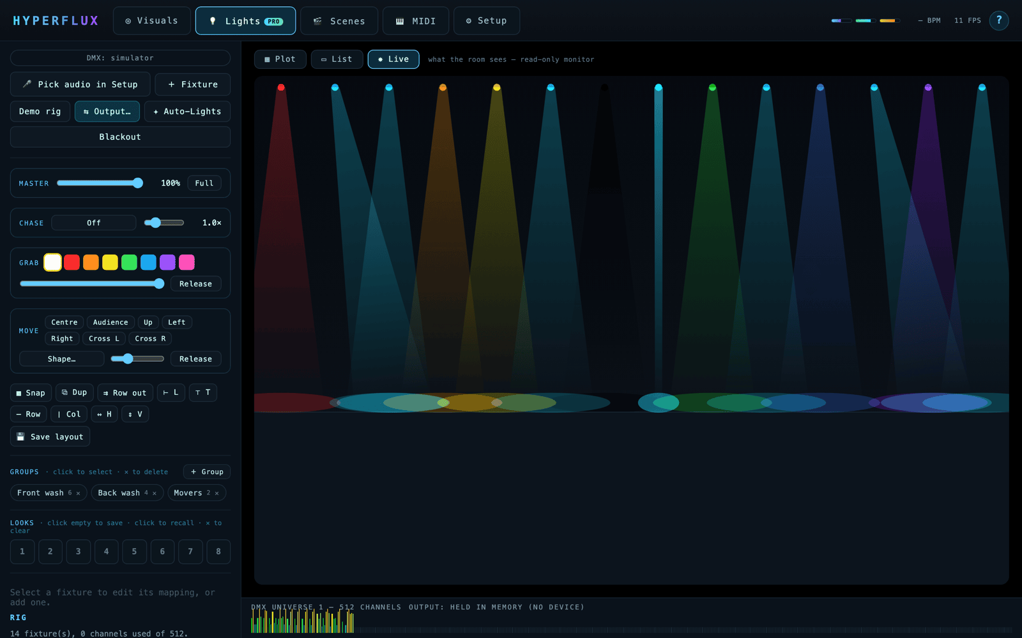Align top with the T button
Image resolution: width=1022 pixels, height=638 pixels.
pyautogui.click(x=203, y=392)
